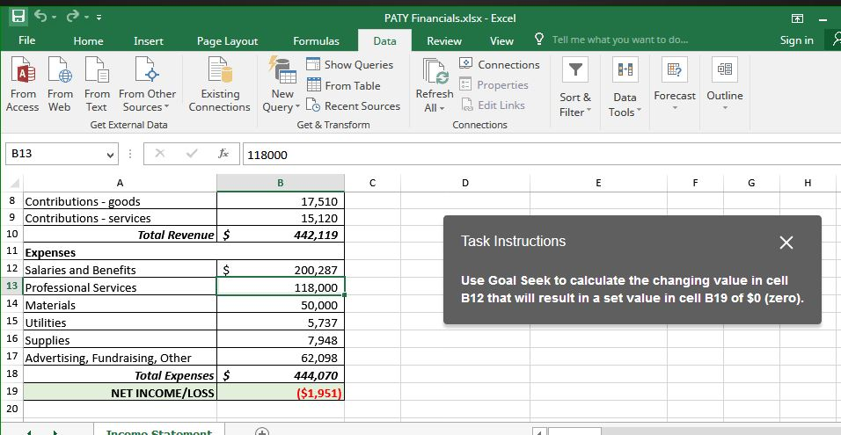Click the Cancel X in formula bar

pos(160,155)
